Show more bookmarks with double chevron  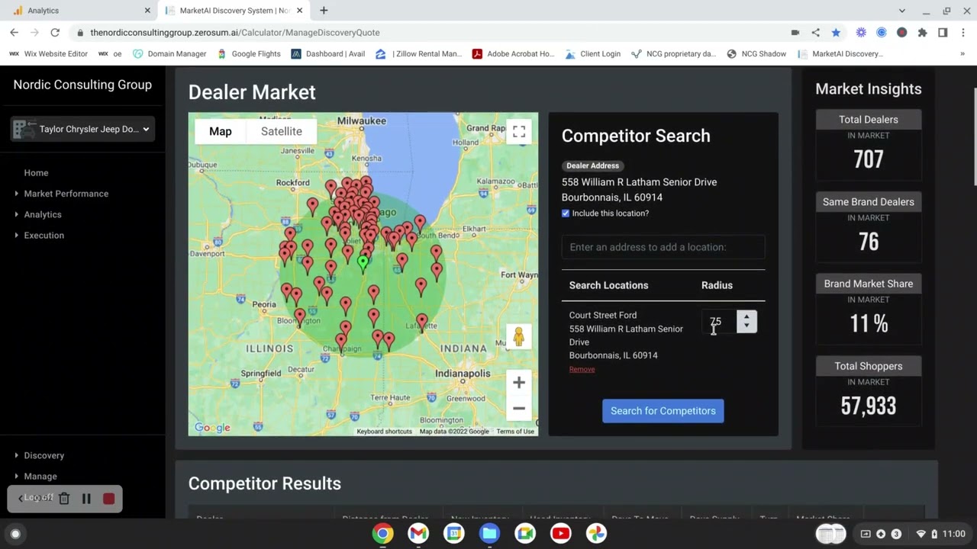pyautogui.click(x=962, y=53)
